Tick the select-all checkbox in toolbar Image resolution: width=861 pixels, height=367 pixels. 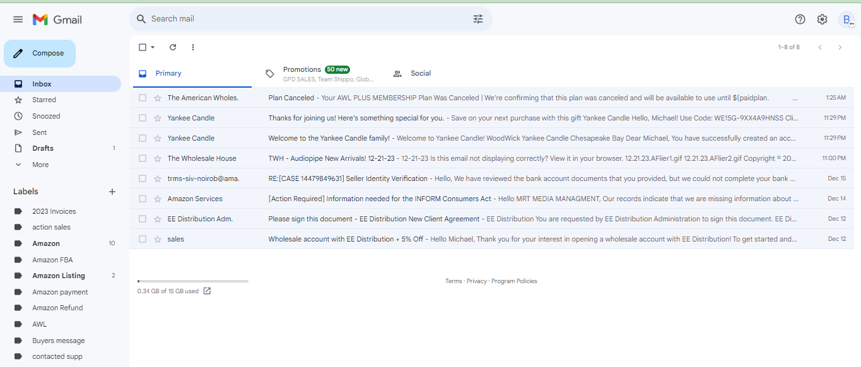point(143,47)
